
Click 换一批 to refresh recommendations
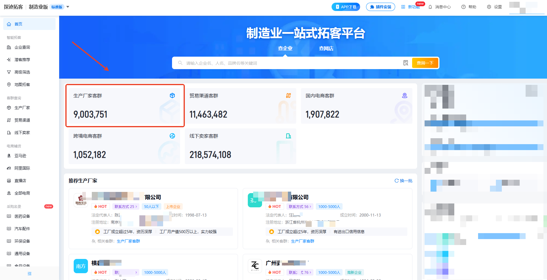(x=403, y=181)
